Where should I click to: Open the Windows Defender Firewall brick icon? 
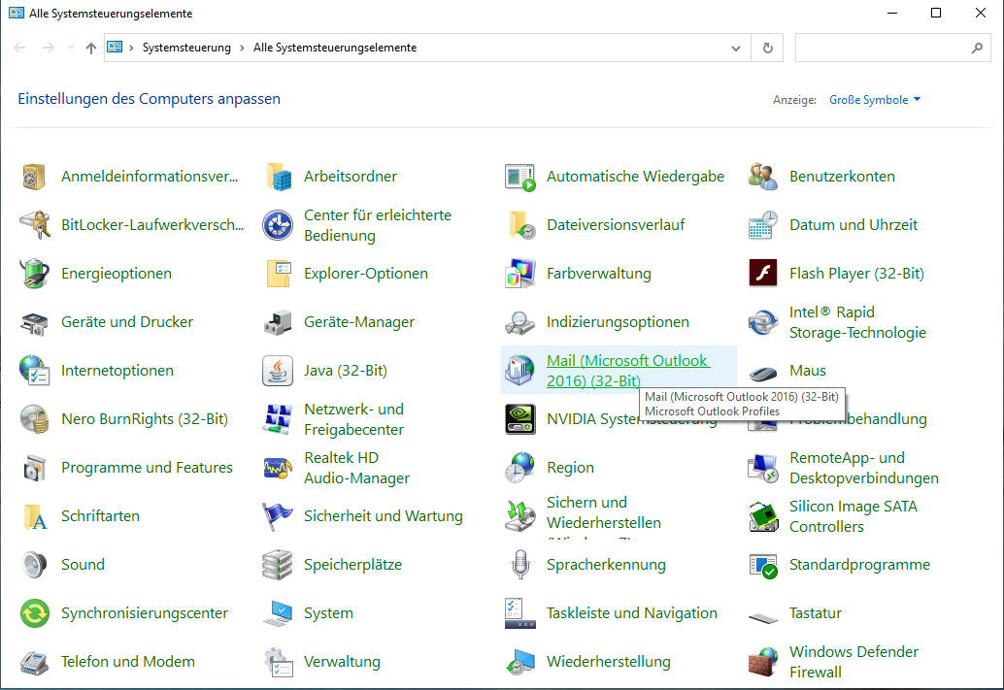click(x=762, y=663)
